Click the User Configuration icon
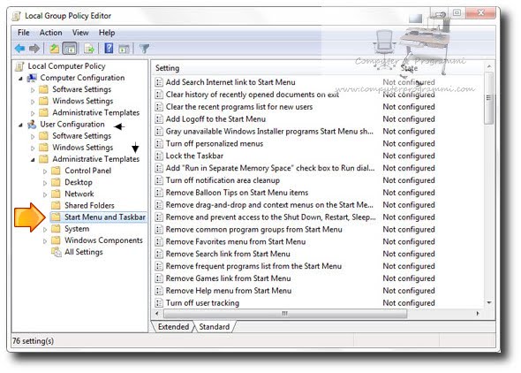The image size is (521, 373). [32, 125]
